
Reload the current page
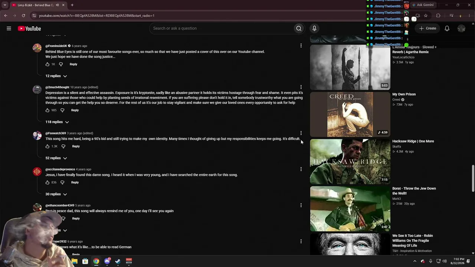pos(23,16)
